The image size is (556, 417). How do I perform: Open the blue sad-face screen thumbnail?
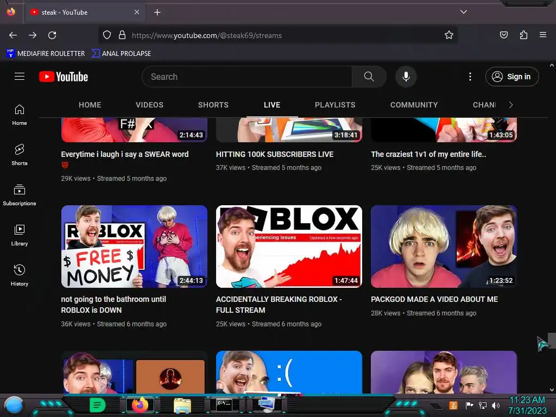pos(289,372)
